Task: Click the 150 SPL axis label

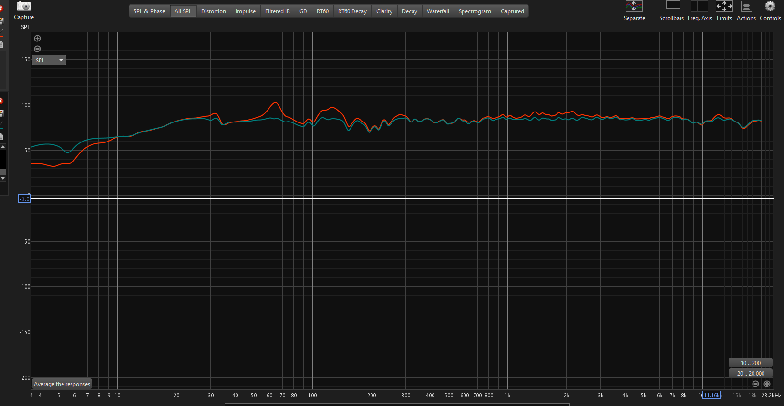Action: (26, 60)
